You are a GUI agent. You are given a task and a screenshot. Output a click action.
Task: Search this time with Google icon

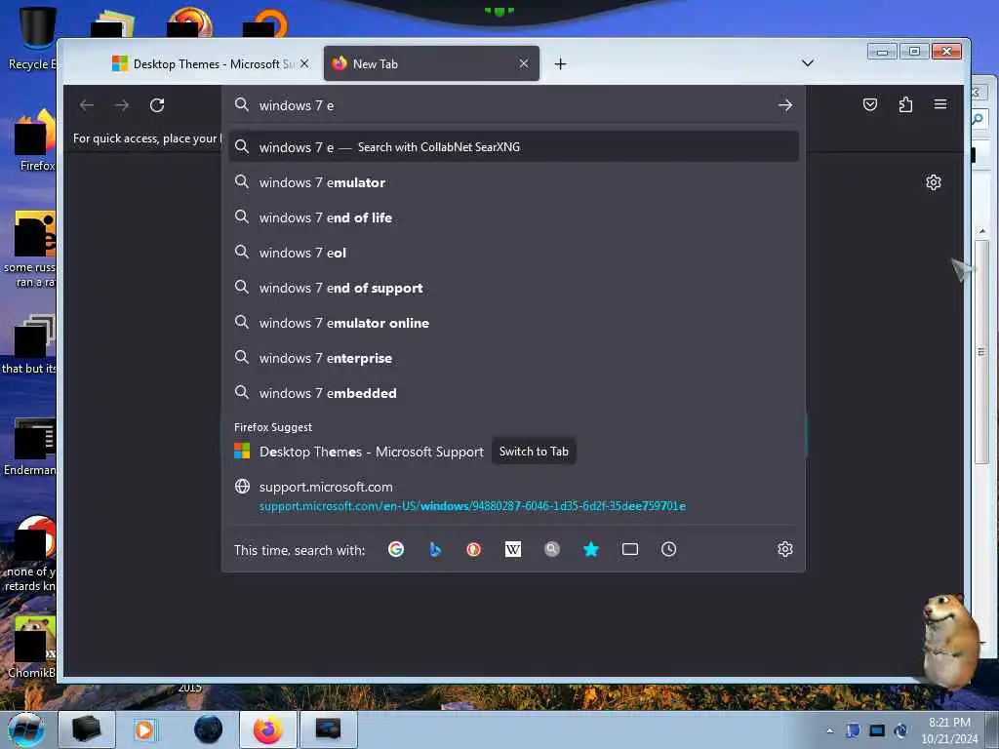click(396, 549)
